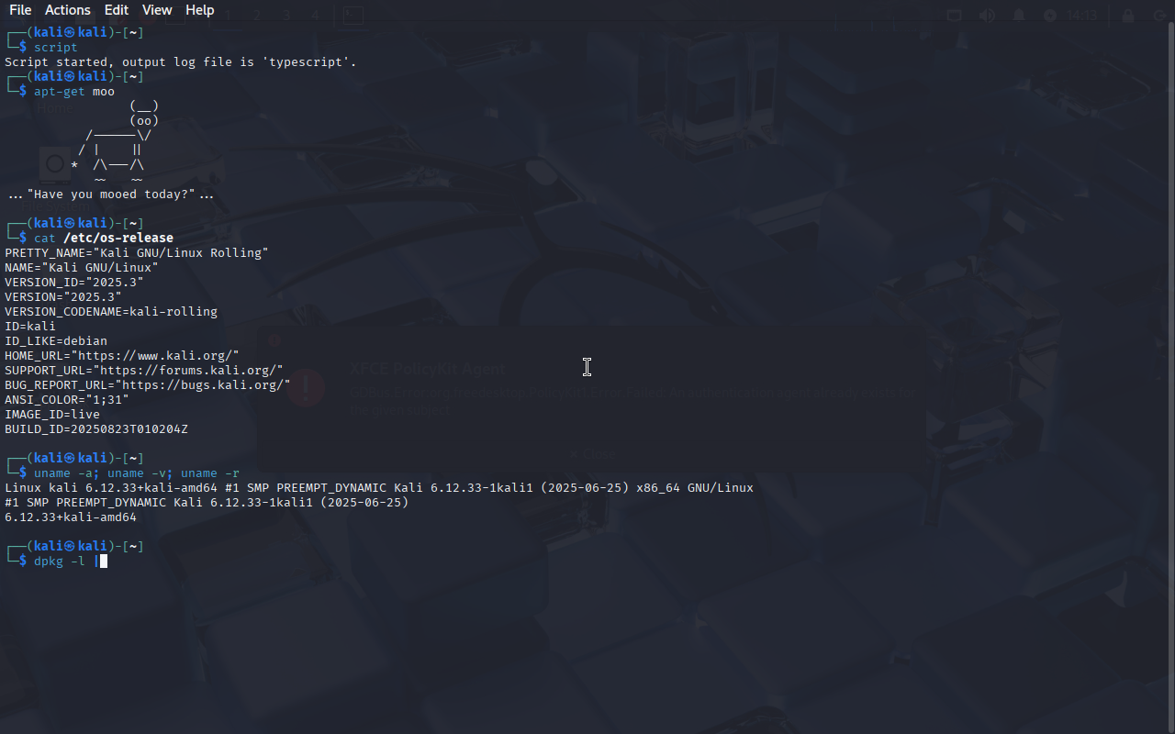Viewport: 1175px width, 734px height.
Task: Open the Edit menu
Action: coord(117,10)
